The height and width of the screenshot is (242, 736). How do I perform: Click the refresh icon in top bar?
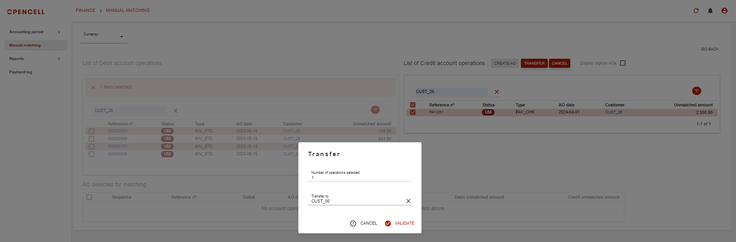[x=696, y=11]
